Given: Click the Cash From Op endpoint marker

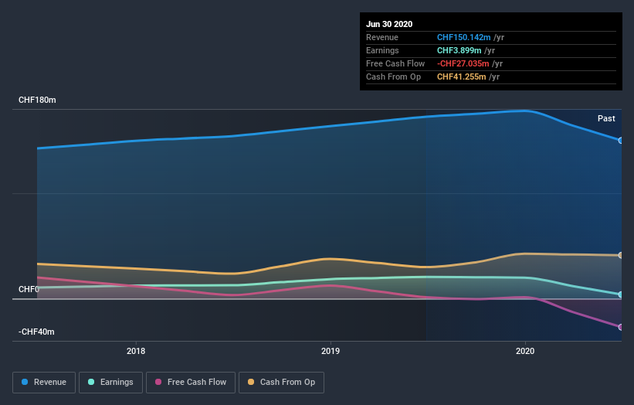Looking at the screenshot, I should click(621, 255).
